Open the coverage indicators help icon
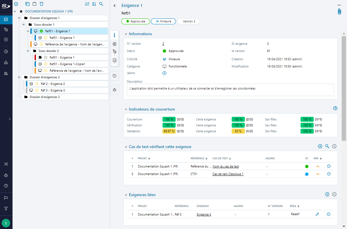This screenshot has height=229, width=347. [335, 108]
